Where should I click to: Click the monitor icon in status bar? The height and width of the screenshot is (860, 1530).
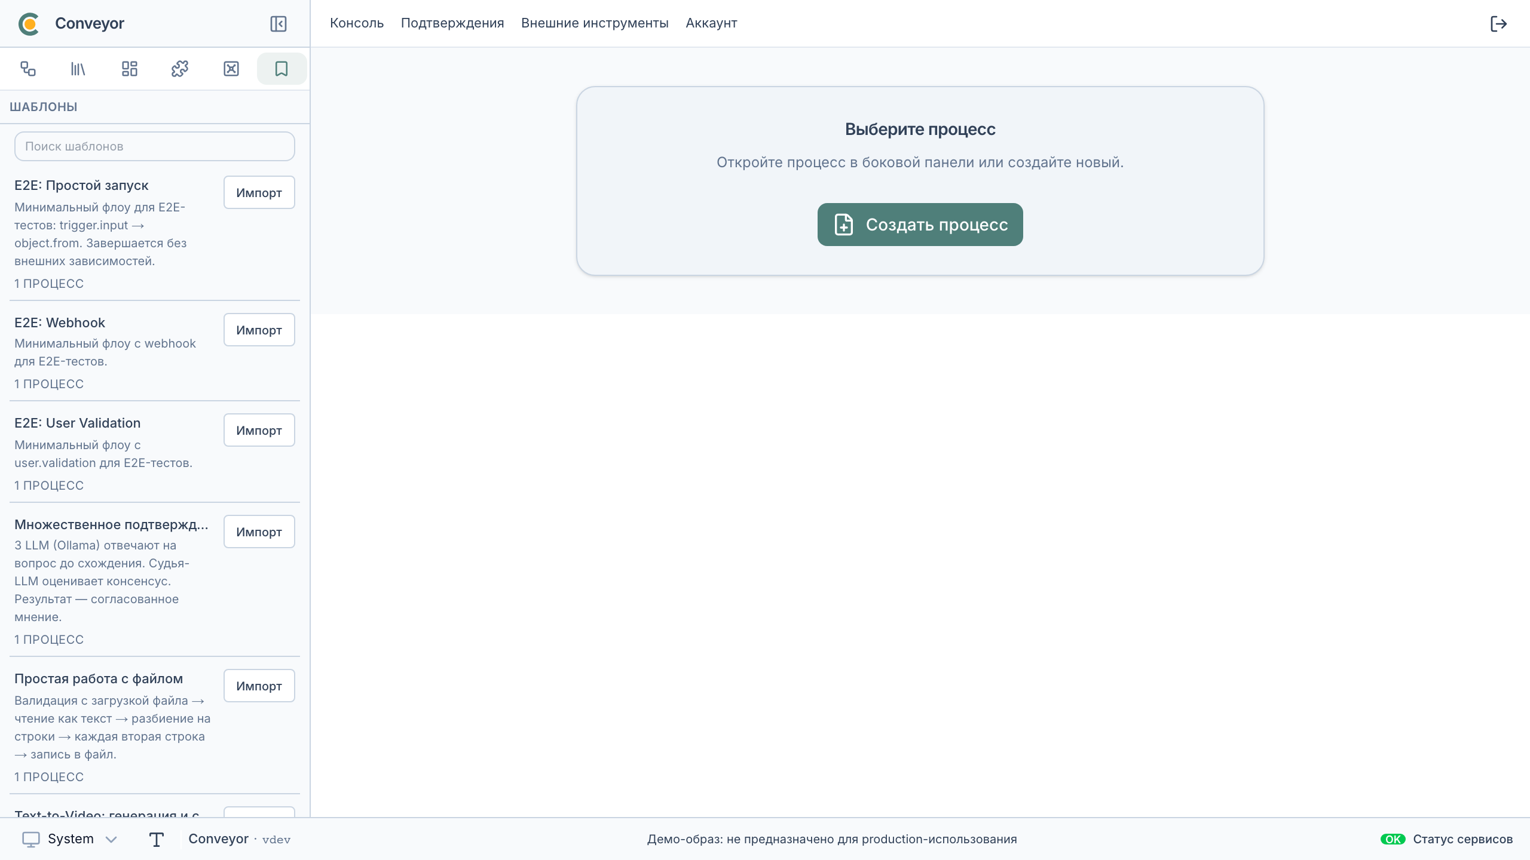(x=31, y=839)
